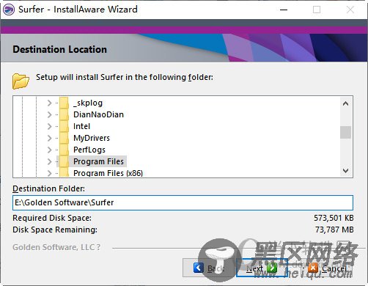Screen dimensions: 368x286
Task: Select the PerfLogs folder in tree
Action: pyautogui.click(x=89, y=150)
